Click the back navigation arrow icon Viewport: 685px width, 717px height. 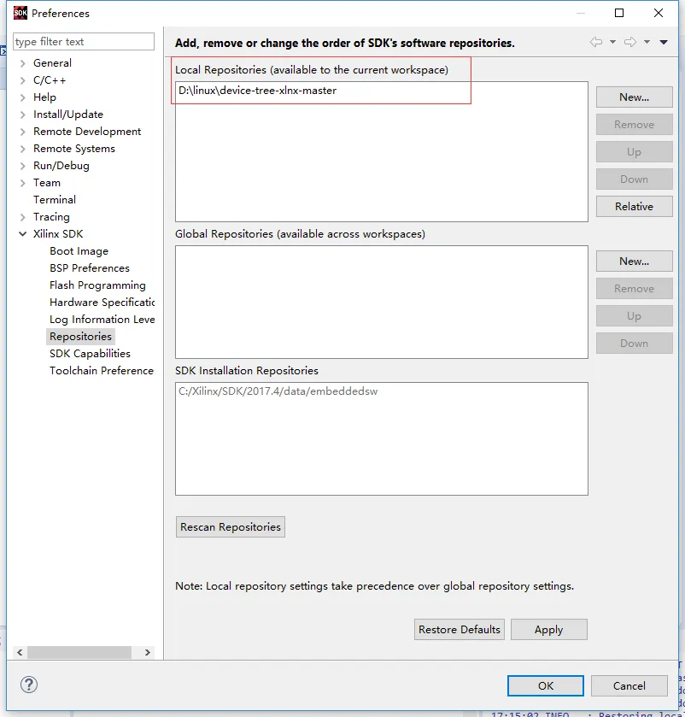pos(596,42)
